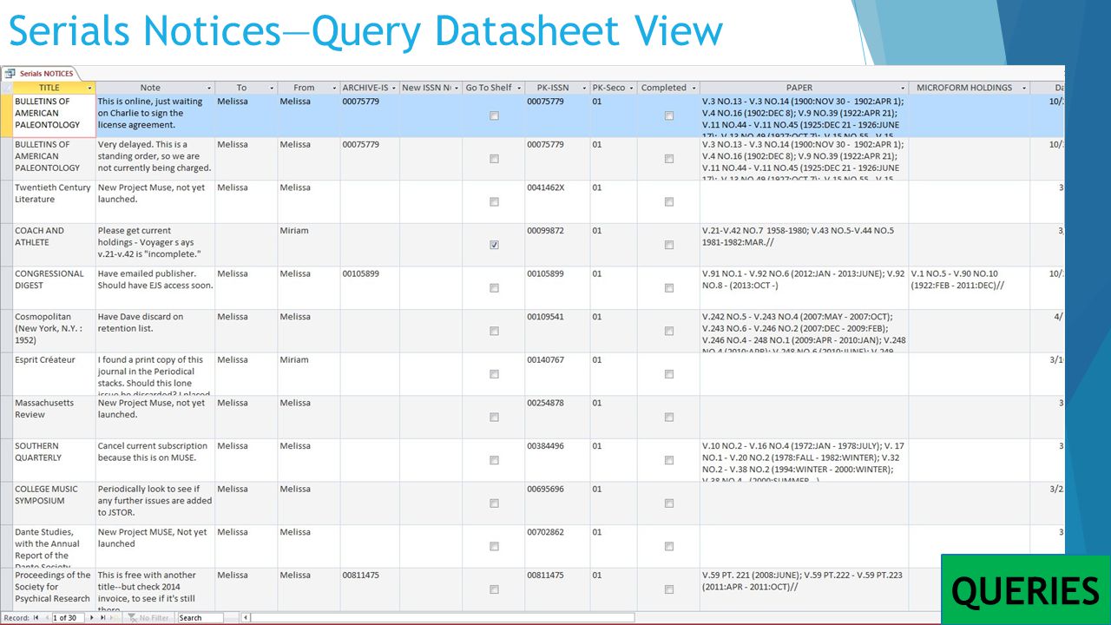Toggle Go To Shelf for Esprit Créateur

point(494,374)
